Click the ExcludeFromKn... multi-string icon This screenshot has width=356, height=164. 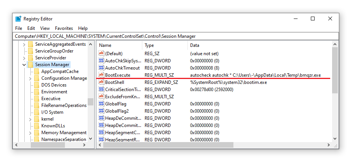[101, 97]
